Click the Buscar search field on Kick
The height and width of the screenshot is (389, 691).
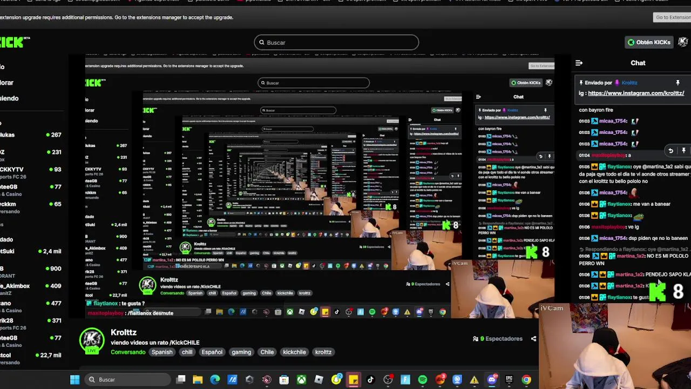[336, 42]
